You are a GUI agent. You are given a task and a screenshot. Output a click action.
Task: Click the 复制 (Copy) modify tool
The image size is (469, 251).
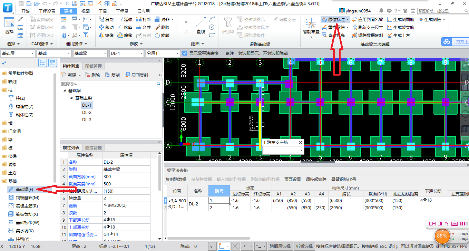106,19
